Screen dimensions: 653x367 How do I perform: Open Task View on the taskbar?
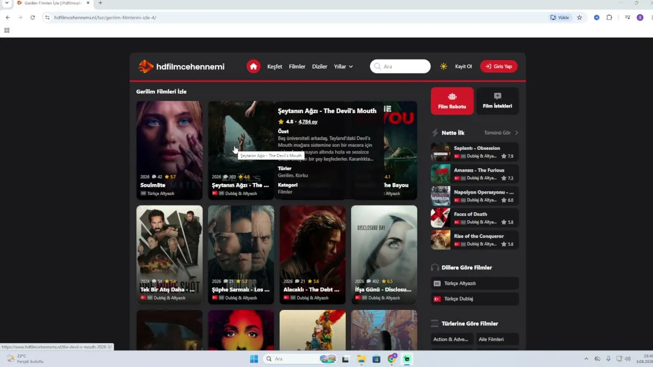345,359
